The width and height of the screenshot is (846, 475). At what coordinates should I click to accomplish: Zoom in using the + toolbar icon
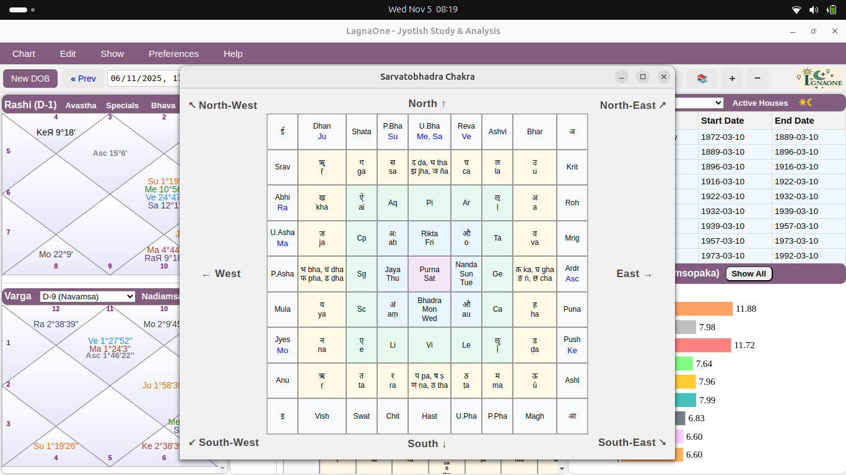(x=732, y=79)
